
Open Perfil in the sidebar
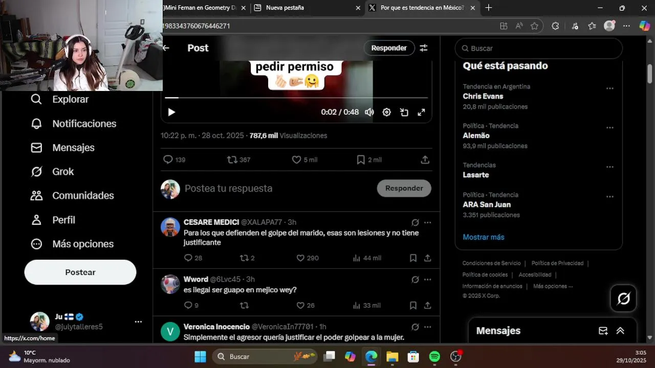point(53,220)
